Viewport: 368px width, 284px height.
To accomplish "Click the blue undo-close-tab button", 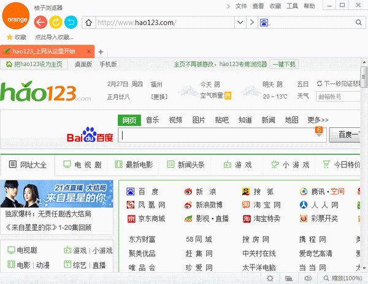I will [71, 22].
